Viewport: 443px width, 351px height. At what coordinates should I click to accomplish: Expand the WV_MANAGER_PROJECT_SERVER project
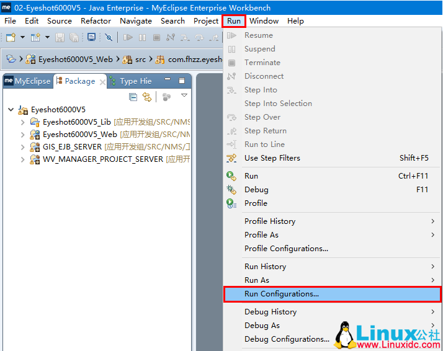point(23,159)
